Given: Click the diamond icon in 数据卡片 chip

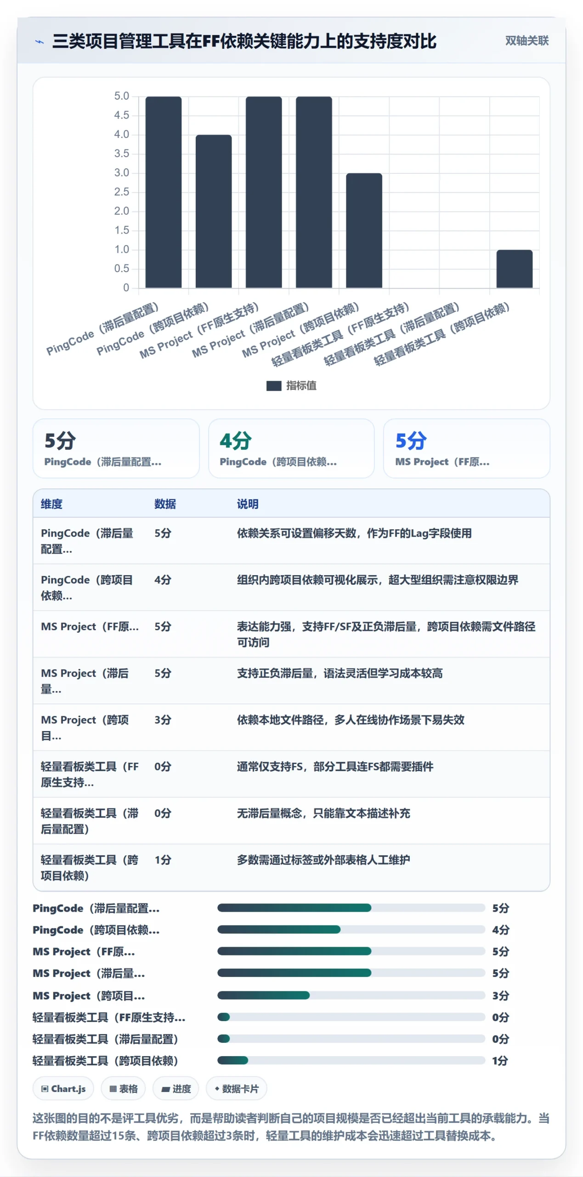Looking at the screenshot, I should click(x=217, y=1088).
